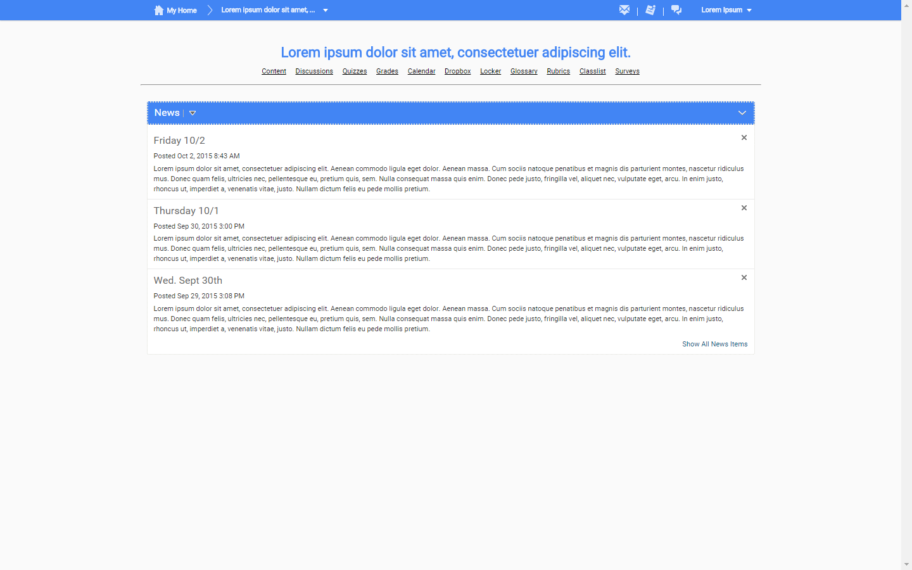Open the Quizzes page
Viewport: 912px width, 570px height.
(x=355, y=71)
